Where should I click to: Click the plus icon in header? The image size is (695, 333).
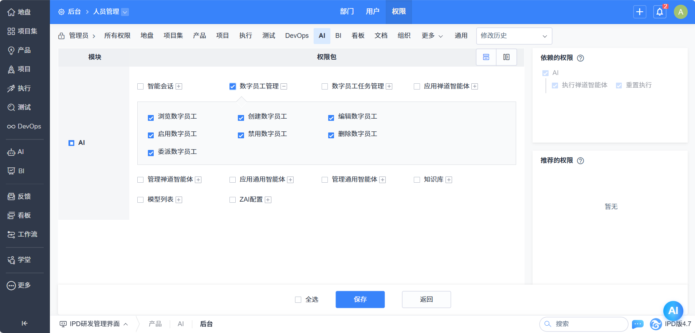[640, 12]
